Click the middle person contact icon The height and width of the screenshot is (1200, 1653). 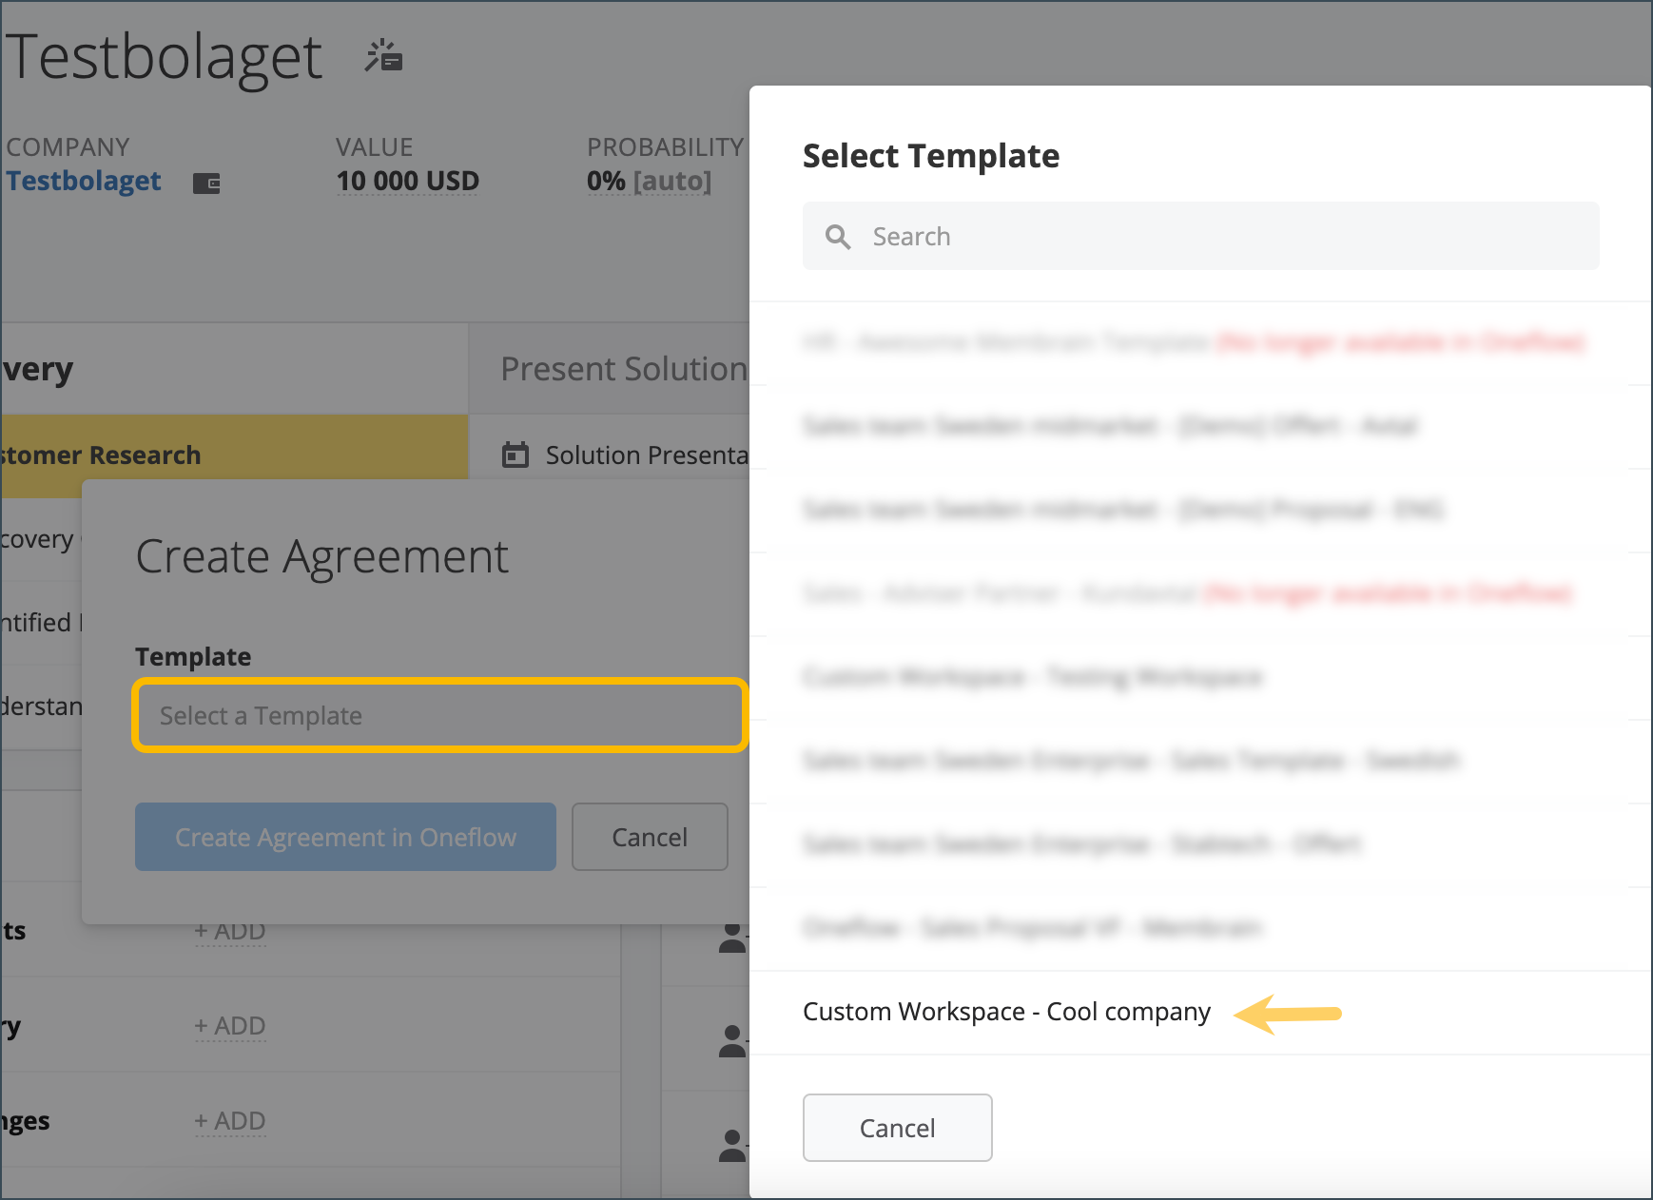(732, 1040)
